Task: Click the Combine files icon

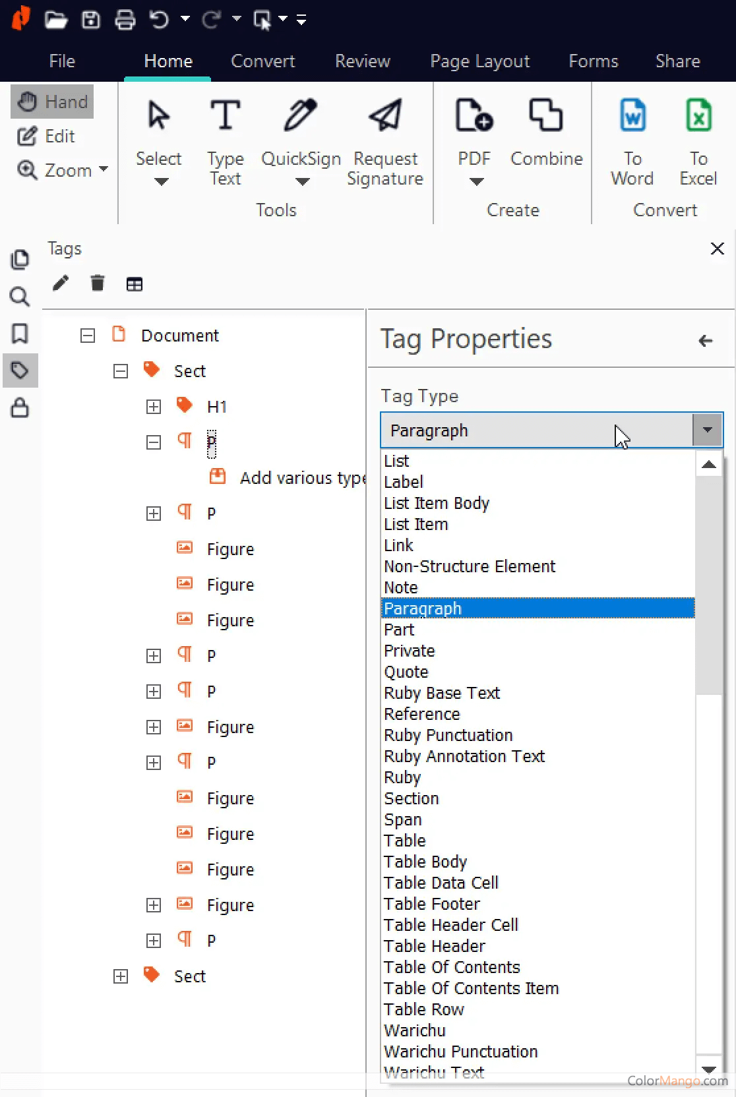Action: (546, 115)
